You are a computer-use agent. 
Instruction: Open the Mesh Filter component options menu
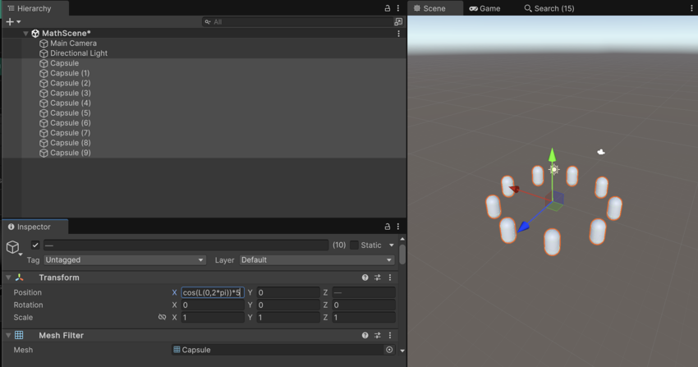pyautogui.click(x=390, y=335)
